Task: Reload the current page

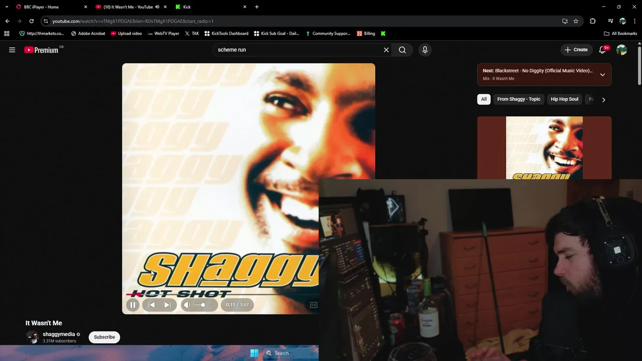Action: click(31, 21)
